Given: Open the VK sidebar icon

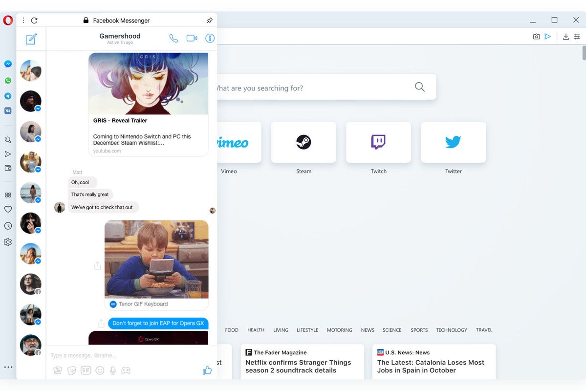Looking at the screenshot, I should tap(8, 110).
